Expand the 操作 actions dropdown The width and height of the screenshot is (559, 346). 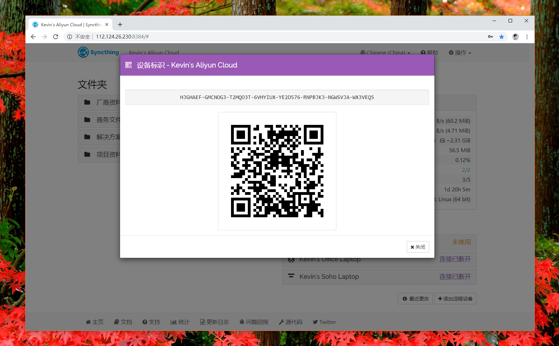coord(460,53)
